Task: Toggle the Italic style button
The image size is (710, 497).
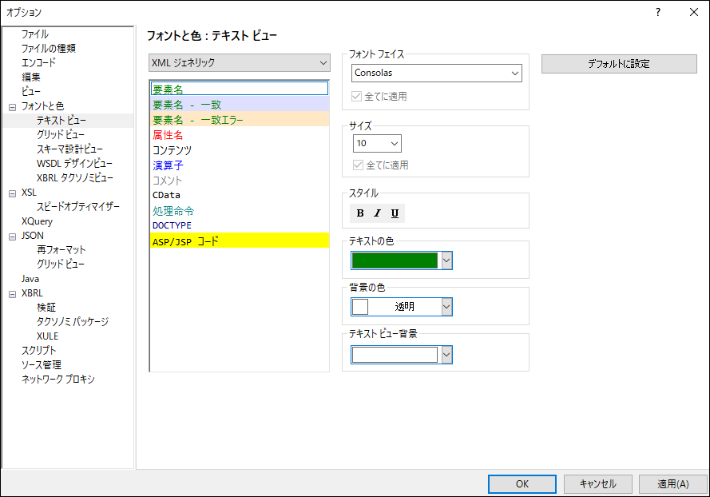Action: pyautogui.click(x=378, y=213)
